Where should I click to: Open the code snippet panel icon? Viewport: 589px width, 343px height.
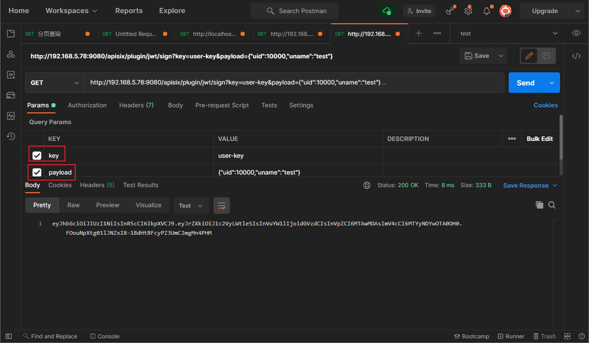(576, 56)
